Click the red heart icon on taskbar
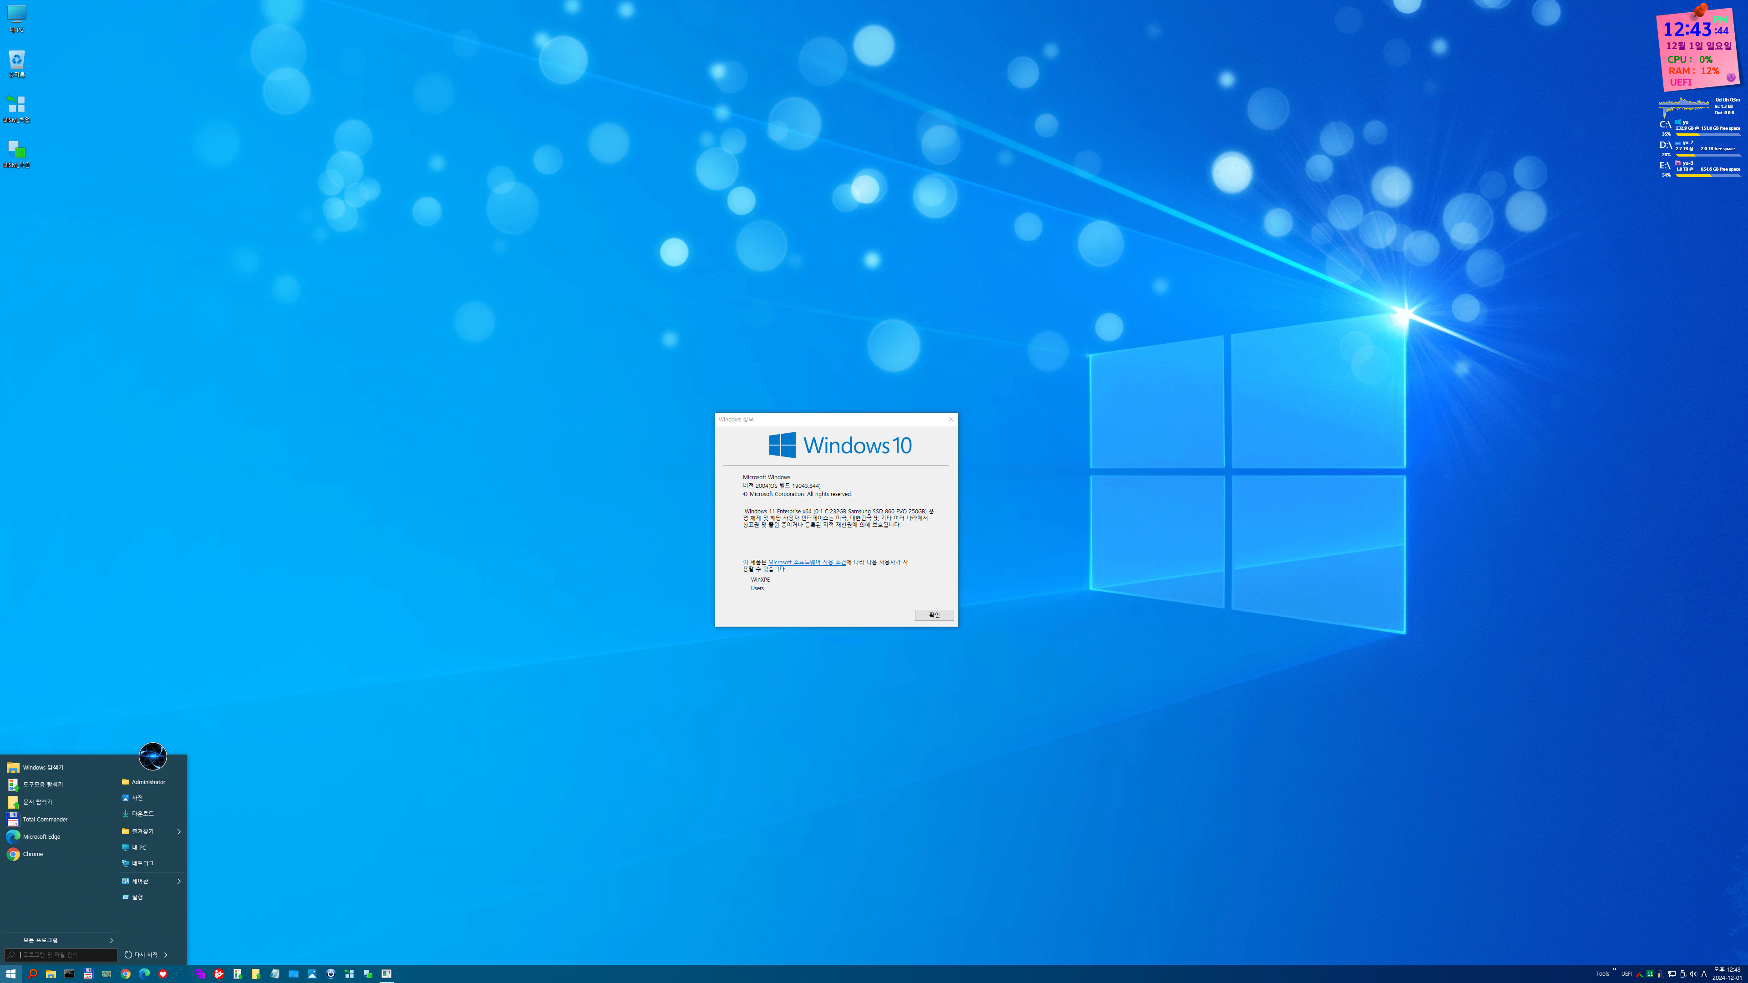The height and width of the screenshot is (983, 1748). [163, 973]
